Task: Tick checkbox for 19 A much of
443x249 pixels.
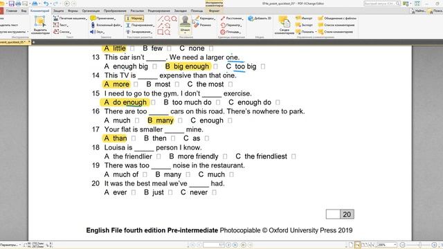Action: point(145,174)
